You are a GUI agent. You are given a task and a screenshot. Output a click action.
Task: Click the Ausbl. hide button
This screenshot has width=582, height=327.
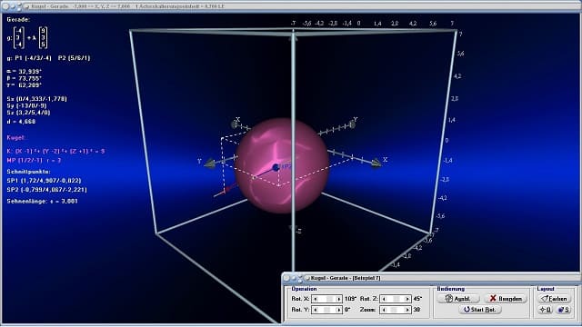coord(458,299)
